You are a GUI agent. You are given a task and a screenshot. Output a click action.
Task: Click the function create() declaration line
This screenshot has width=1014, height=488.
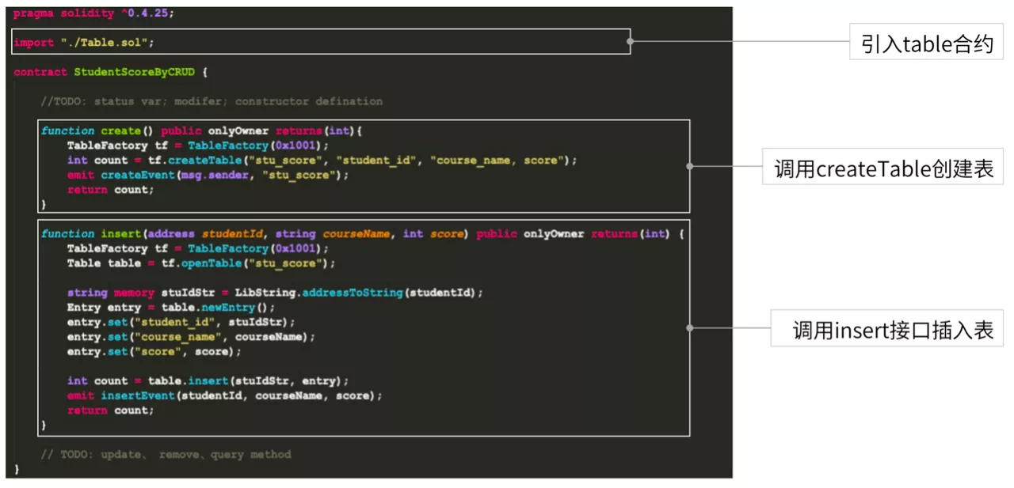click(201, 131)
